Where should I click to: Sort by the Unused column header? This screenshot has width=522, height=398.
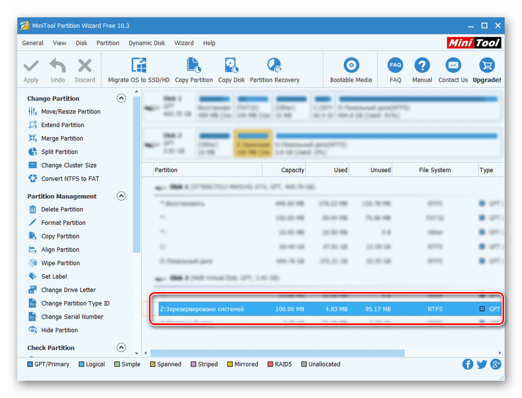[370, 170]
